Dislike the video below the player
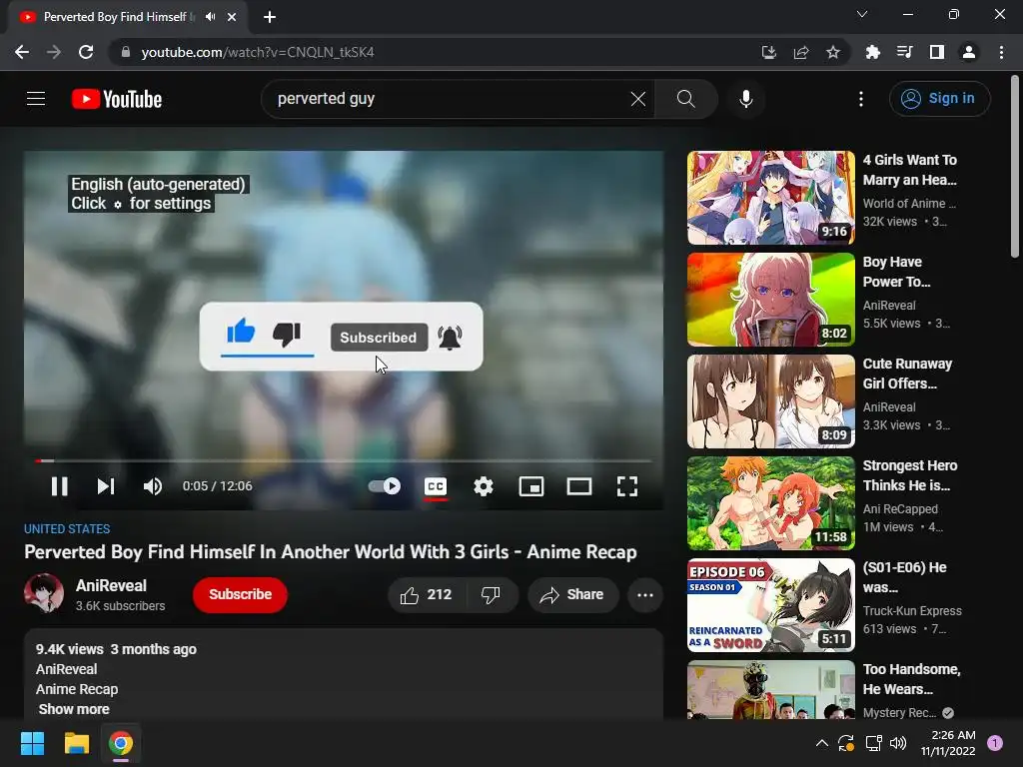 [x=491, y=595]
